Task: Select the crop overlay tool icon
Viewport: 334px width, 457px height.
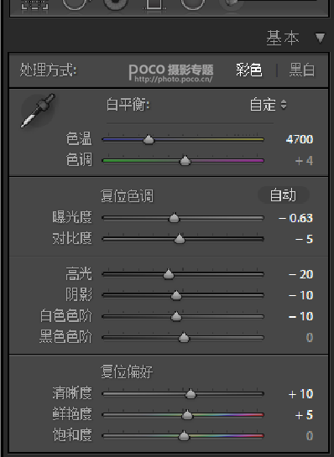Action: pos(34,5)
